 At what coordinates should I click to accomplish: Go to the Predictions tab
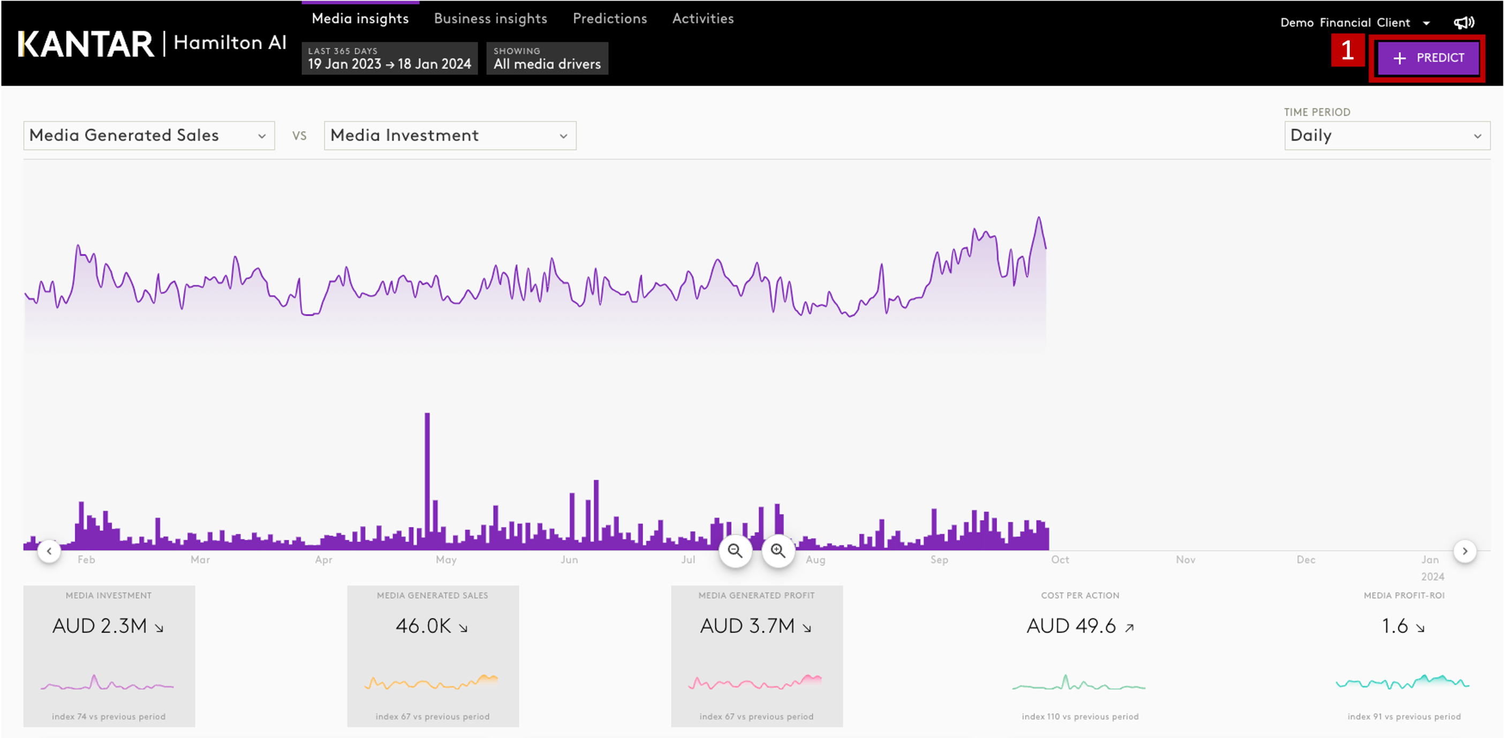609,19
